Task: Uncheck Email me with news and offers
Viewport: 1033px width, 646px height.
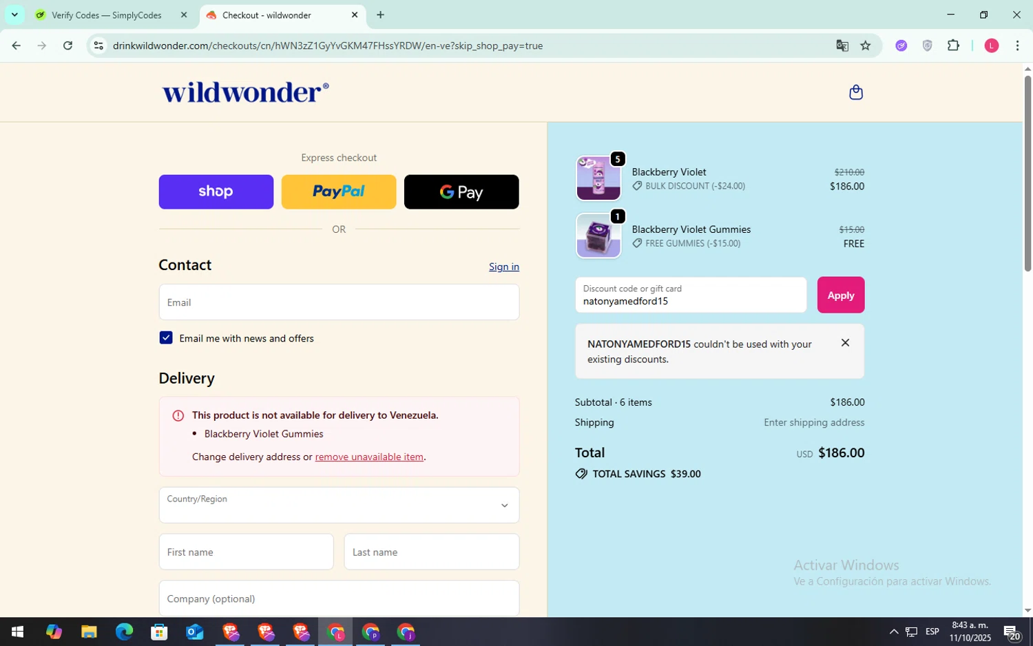Action: click(x=166, y=337)
